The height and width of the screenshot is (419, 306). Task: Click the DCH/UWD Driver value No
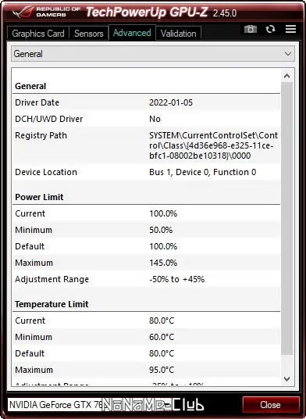pos(155,119)
